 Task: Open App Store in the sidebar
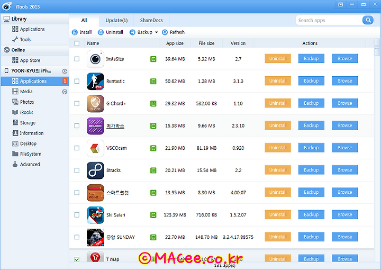click(x=35, y=60)
